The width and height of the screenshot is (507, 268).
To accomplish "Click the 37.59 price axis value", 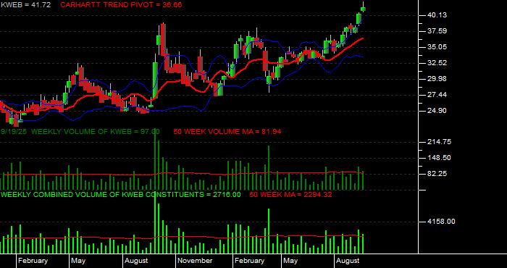I will pos(437,31).
